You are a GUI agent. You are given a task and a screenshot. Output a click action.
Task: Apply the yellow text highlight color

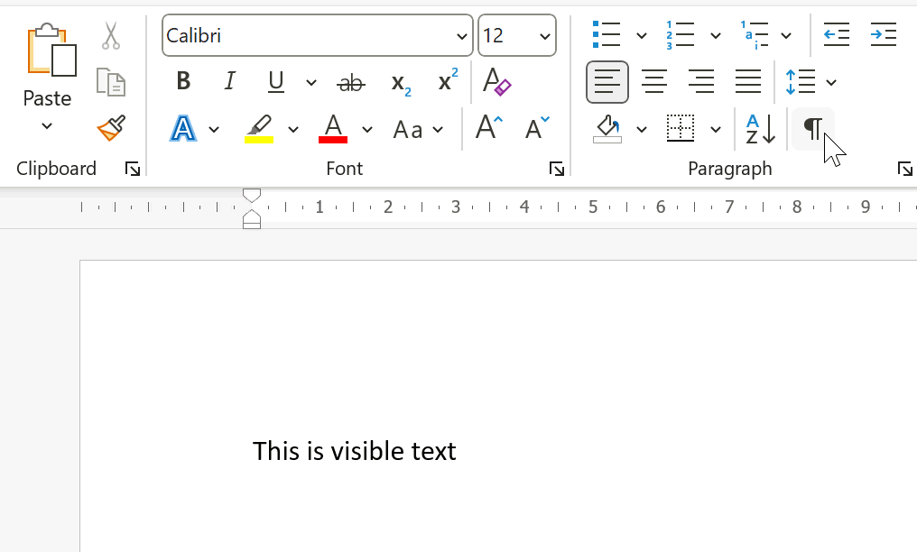coord(259,129)
